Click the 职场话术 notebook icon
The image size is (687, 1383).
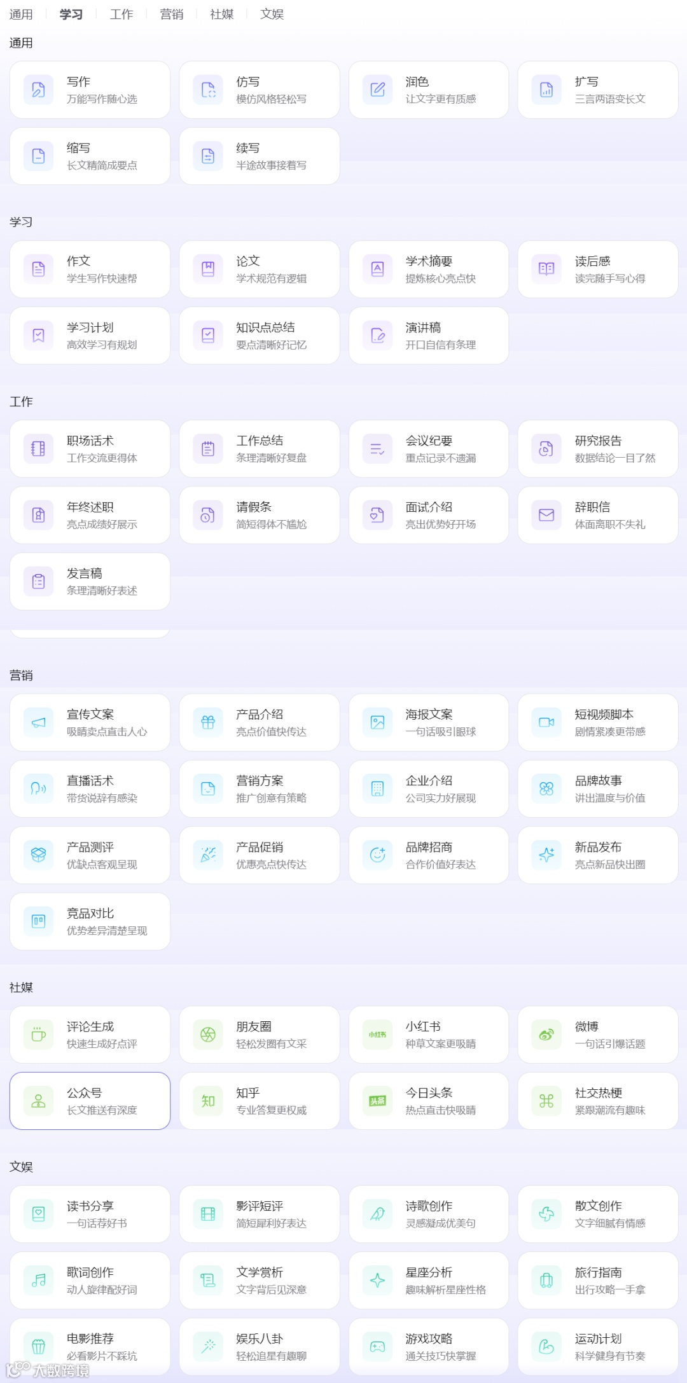39,449
